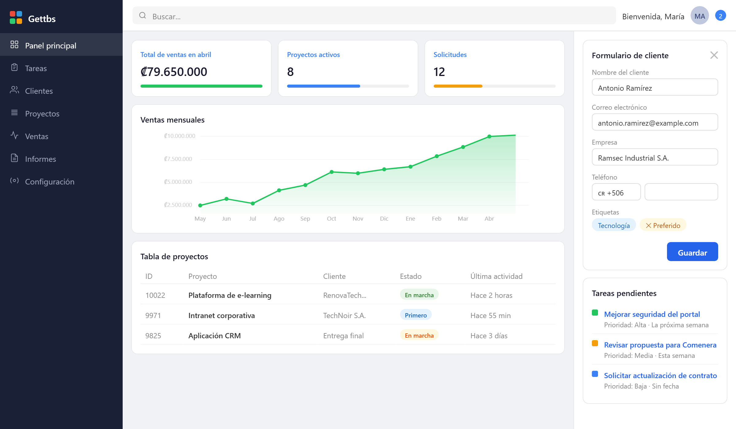Click the Clientes people icon in sidebar
Viewport: 736px width, 429px height.
point(14,90)
